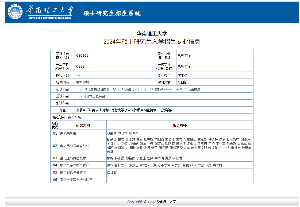This screenshot has width=300, height=207.
Task: Click the 全日制 study mode value
Action: coord(182,82)
